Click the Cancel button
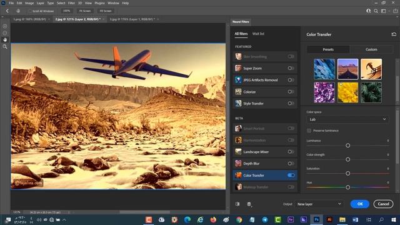This screenshot has height=225, width=400. (383, 204)
